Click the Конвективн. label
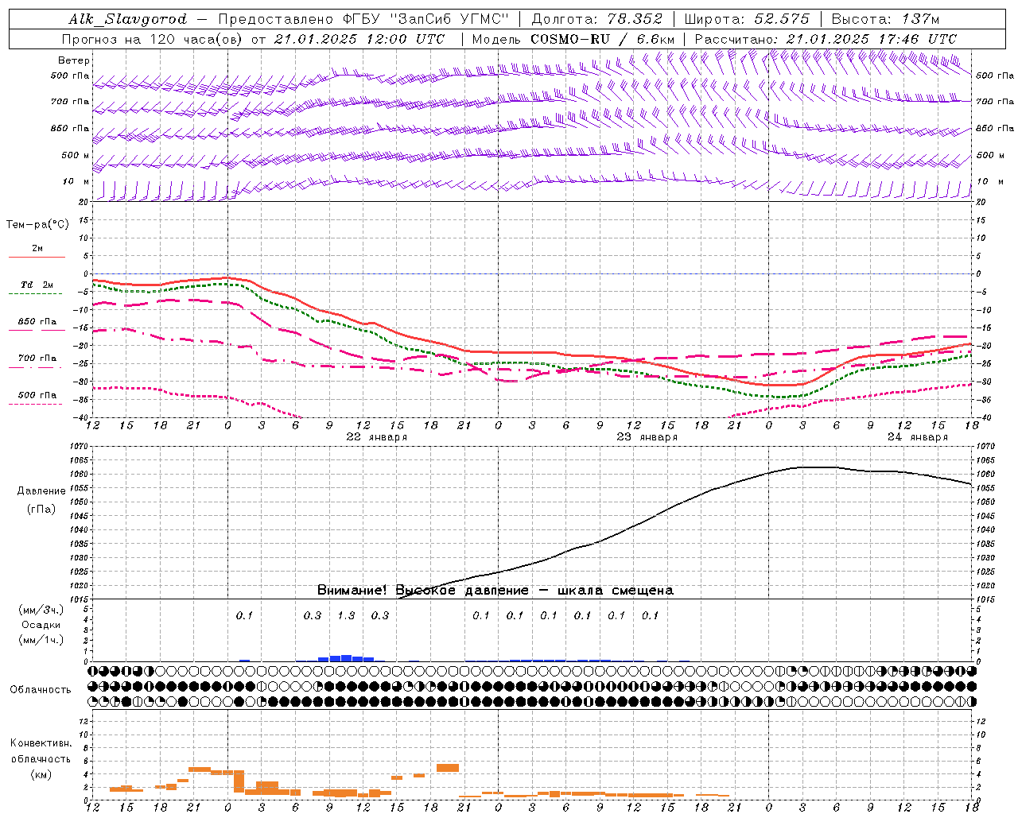The width and height of the screenshot is (1018, 814). click(x=41, y=743)
